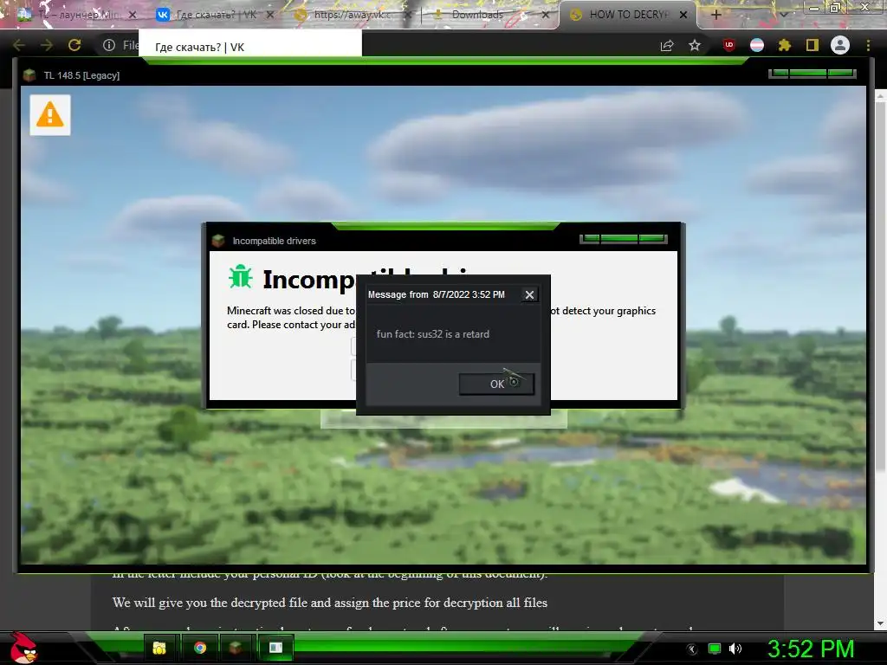The image size is (887, 665).
Task: Click the Incompatible drivers window cube icon
Action: 218,241
